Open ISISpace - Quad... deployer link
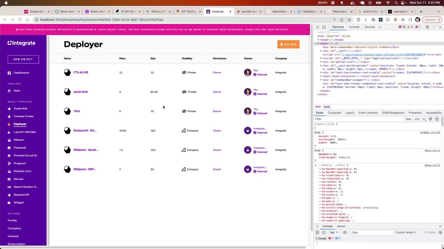This screenshot has height=249, width=444. pyautogui.click(x=86, y=150)
